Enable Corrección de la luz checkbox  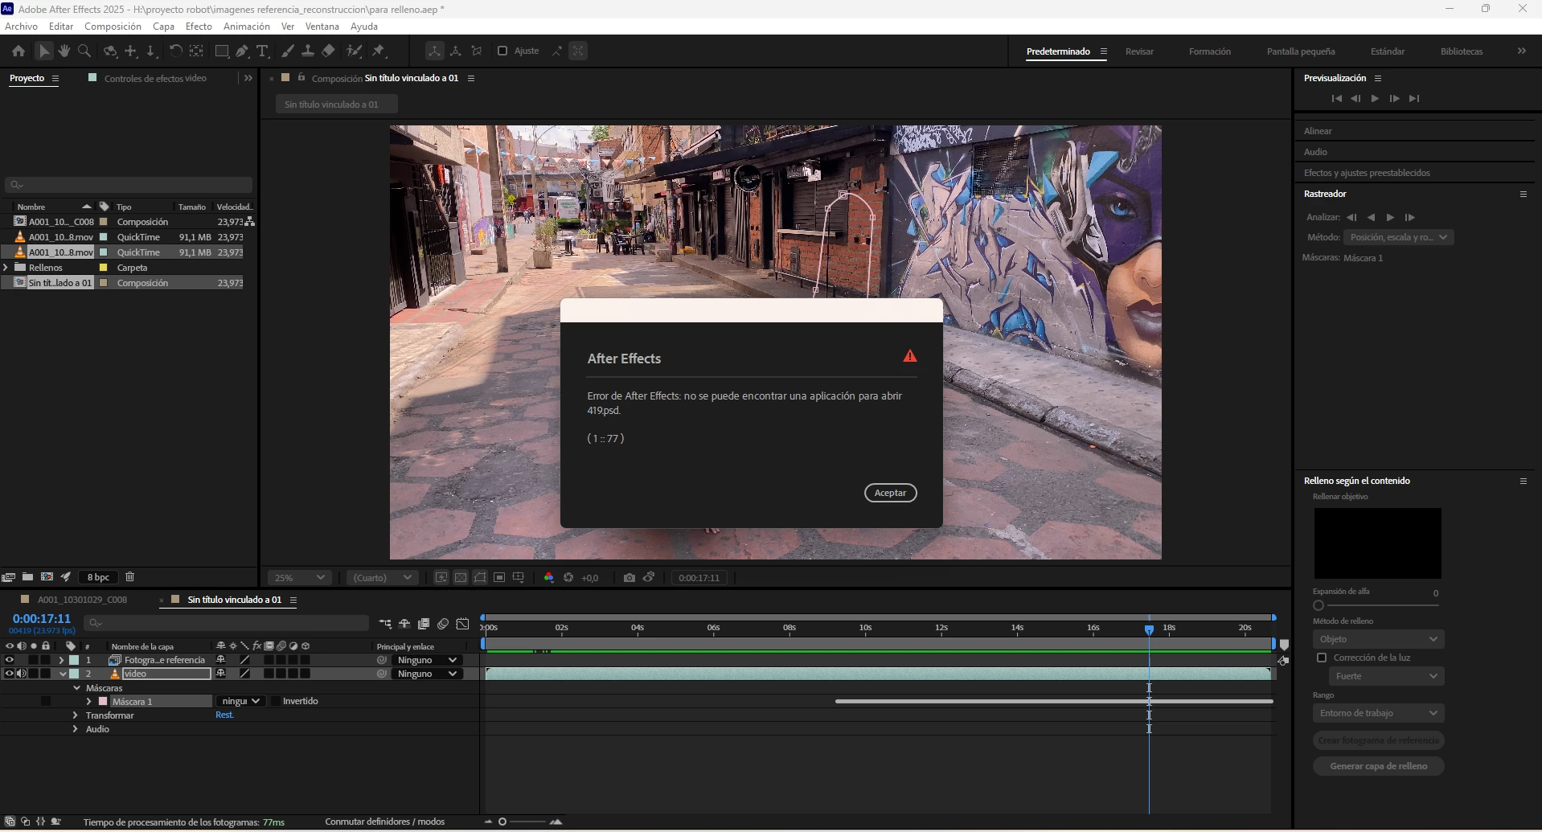1322,658
